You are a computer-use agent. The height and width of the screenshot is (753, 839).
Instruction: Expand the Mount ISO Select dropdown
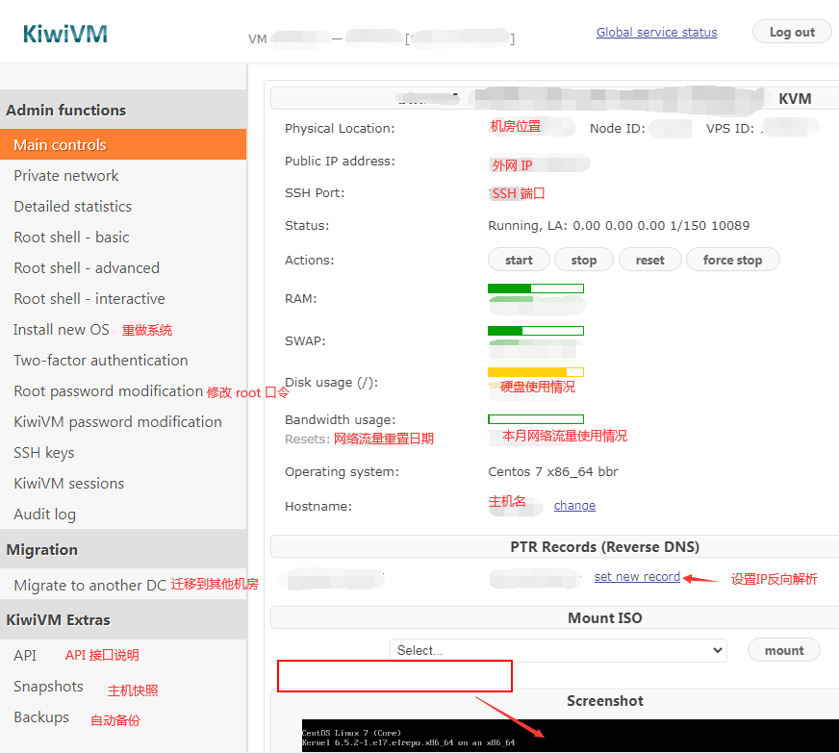(x=558, y=650)
